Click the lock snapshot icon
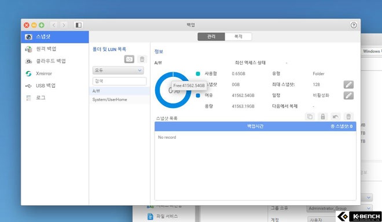Viewport: 382px width, 222px height. pyautogui.click(x=323, y=117)
